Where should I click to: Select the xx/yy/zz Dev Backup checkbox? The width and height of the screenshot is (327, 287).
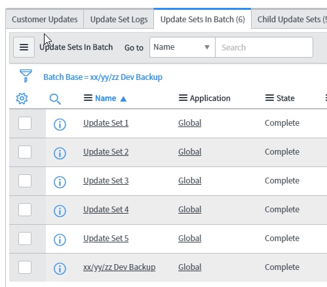point(25,267)
